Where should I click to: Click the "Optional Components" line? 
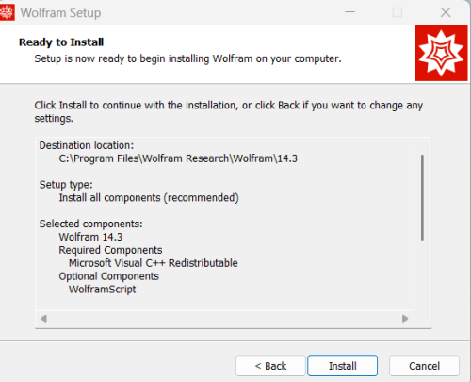point(109,276)
